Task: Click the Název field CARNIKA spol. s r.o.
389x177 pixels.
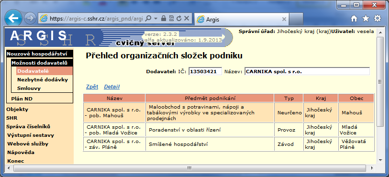Action: [x=307, y=71]
